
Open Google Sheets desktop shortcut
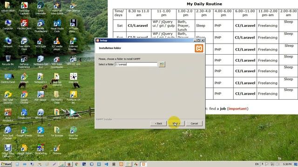click(24, 131)
